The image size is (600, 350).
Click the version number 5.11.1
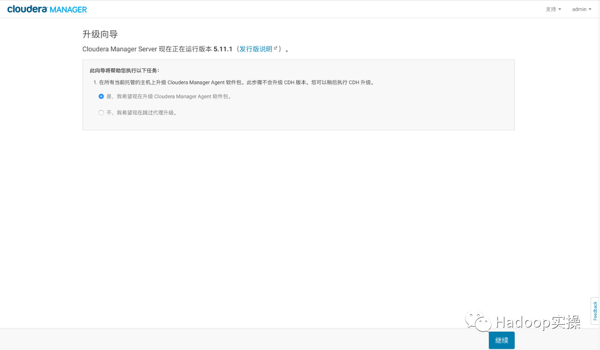coord(223,49)
